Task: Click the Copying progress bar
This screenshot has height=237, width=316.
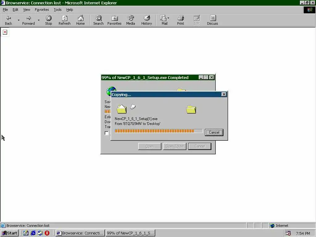Action: tap(159, 131)
